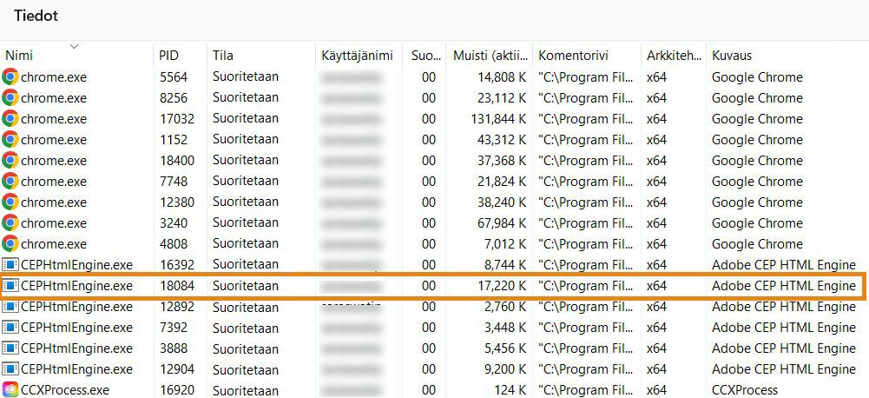Screen dimensions: 869x398
Task: Click command line cell for PID 12380
Action: pos(585,202)
